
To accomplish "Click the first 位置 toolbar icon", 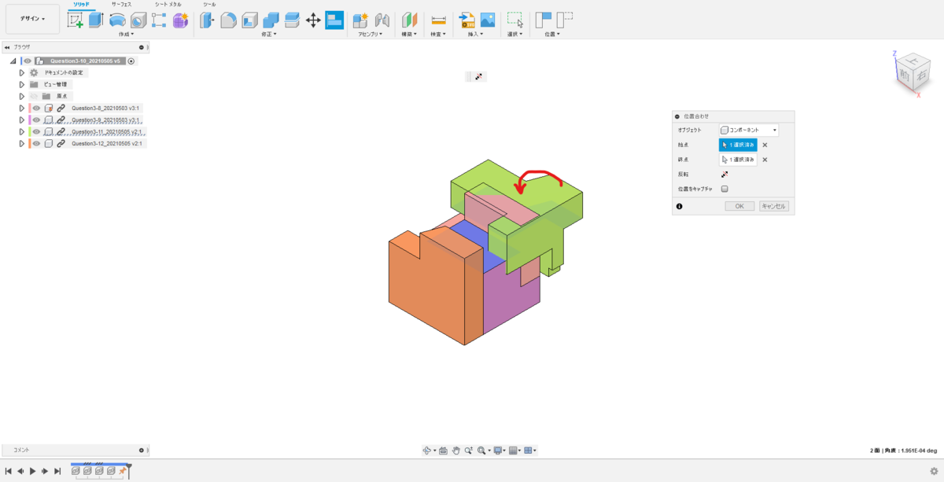I will (x=544, y=20).
